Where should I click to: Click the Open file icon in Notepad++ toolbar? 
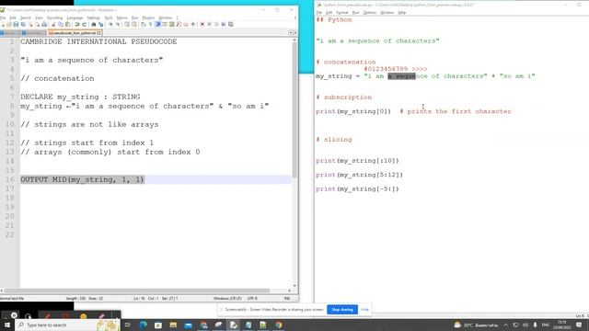tap(9, 25)
